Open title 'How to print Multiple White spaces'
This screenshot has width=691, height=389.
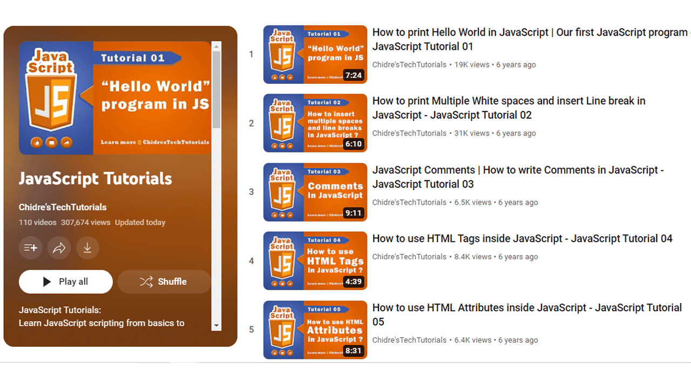point(509,108)
